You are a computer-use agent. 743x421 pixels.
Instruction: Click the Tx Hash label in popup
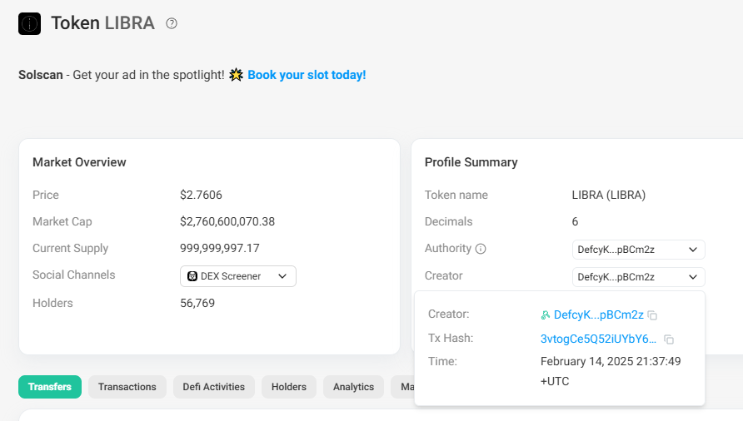tap(451, 338)
